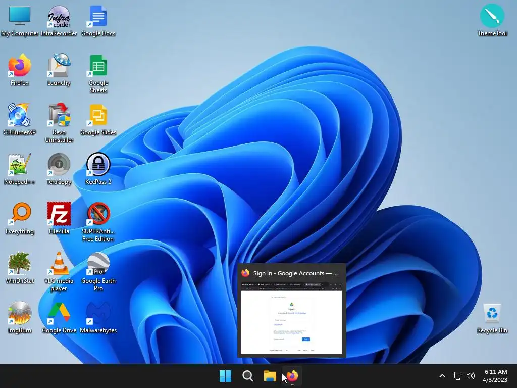Click the Google Docs desktop shortcut
This screenshot has width=517, height=388.
tap(98, 21)
